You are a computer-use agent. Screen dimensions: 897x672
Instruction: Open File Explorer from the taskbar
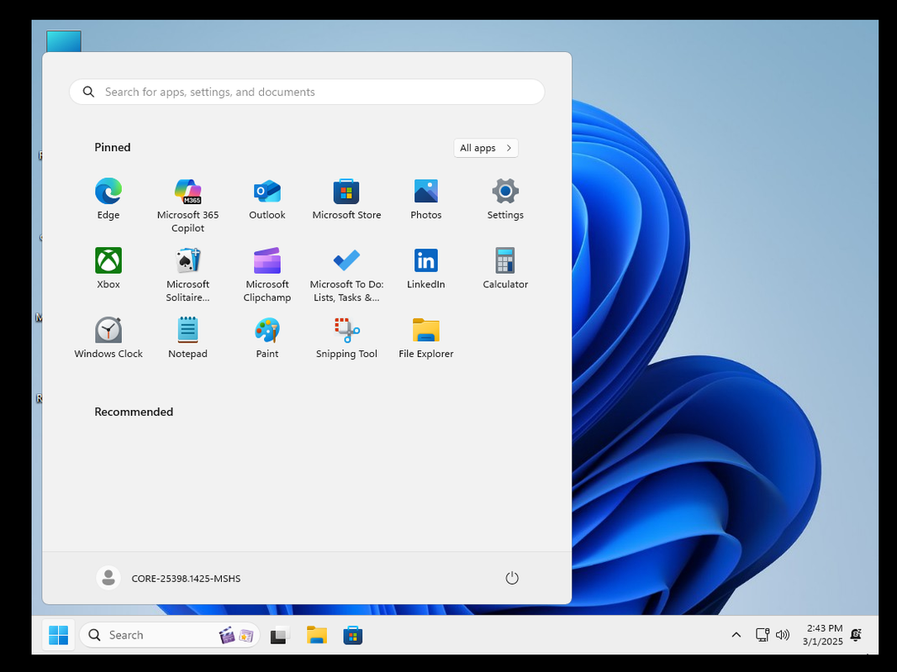point(316,635)
